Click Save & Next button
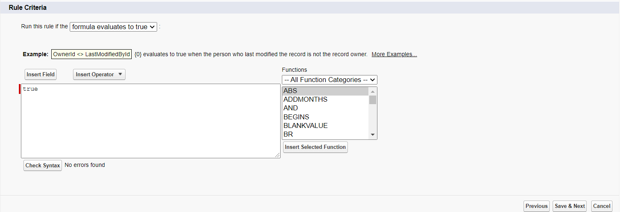 pyautogui.click(x=569, y=206)
